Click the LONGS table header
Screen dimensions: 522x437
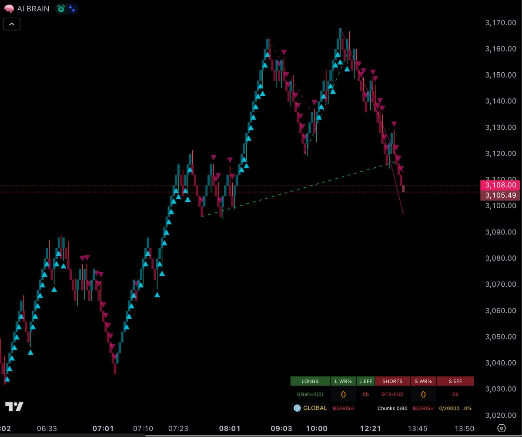[310, 381]
